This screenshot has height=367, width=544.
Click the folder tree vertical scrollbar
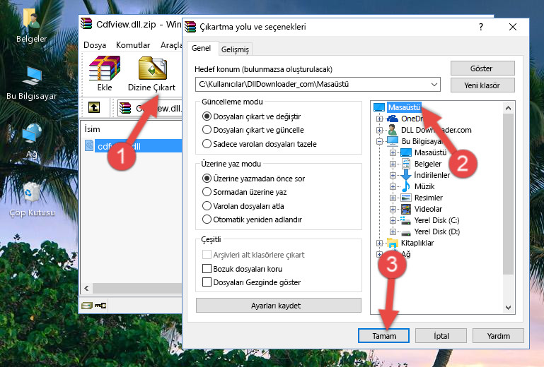pyautogui.click(x=508, y=194)
